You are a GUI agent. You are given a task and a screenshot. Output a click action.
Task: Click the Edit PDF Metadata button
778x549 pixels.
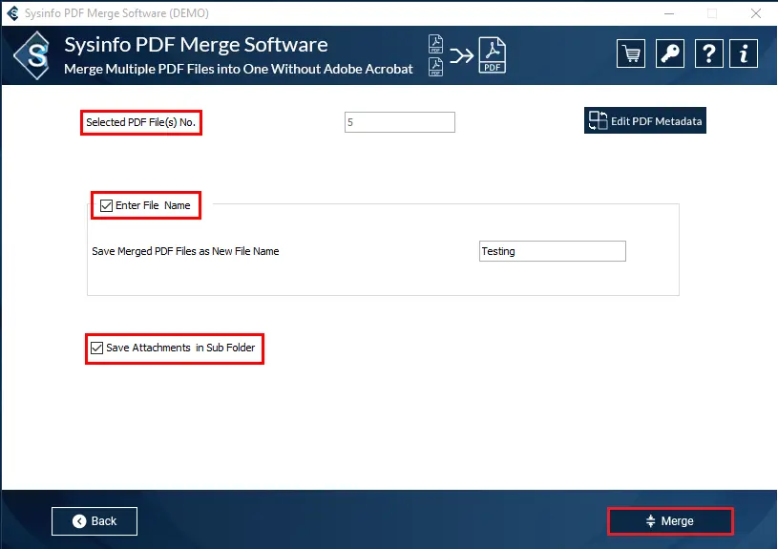[x=645, y=120]
